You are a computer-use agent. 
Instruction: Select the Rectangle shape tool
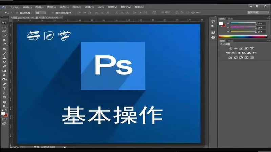pos(4,97)
